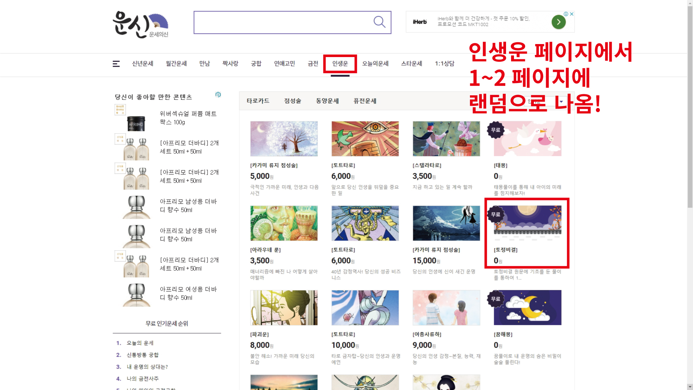This screenshot has height=390, width=693.
Task: Switch to the 퓨전운세 tab
Action: coord(365,101)
